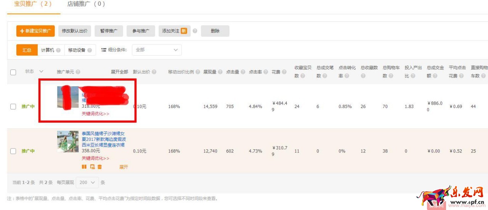Click help icon next to 点击量 header
The image size is (488, 210).
click(x=243, y=72)
